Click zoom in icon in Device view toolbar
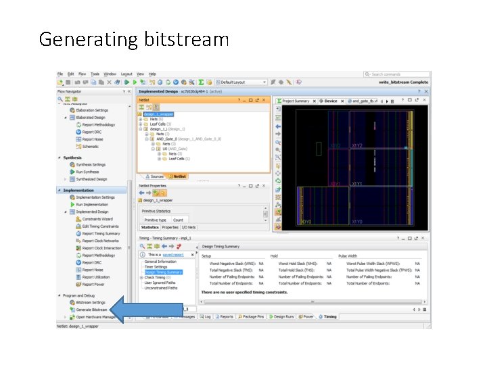 tap(278, 143)
